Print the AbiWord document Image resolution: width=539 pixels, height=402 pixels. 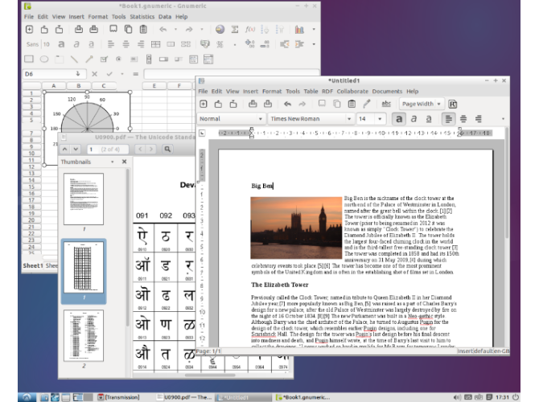pyautogui.click(x=253, y=104)
